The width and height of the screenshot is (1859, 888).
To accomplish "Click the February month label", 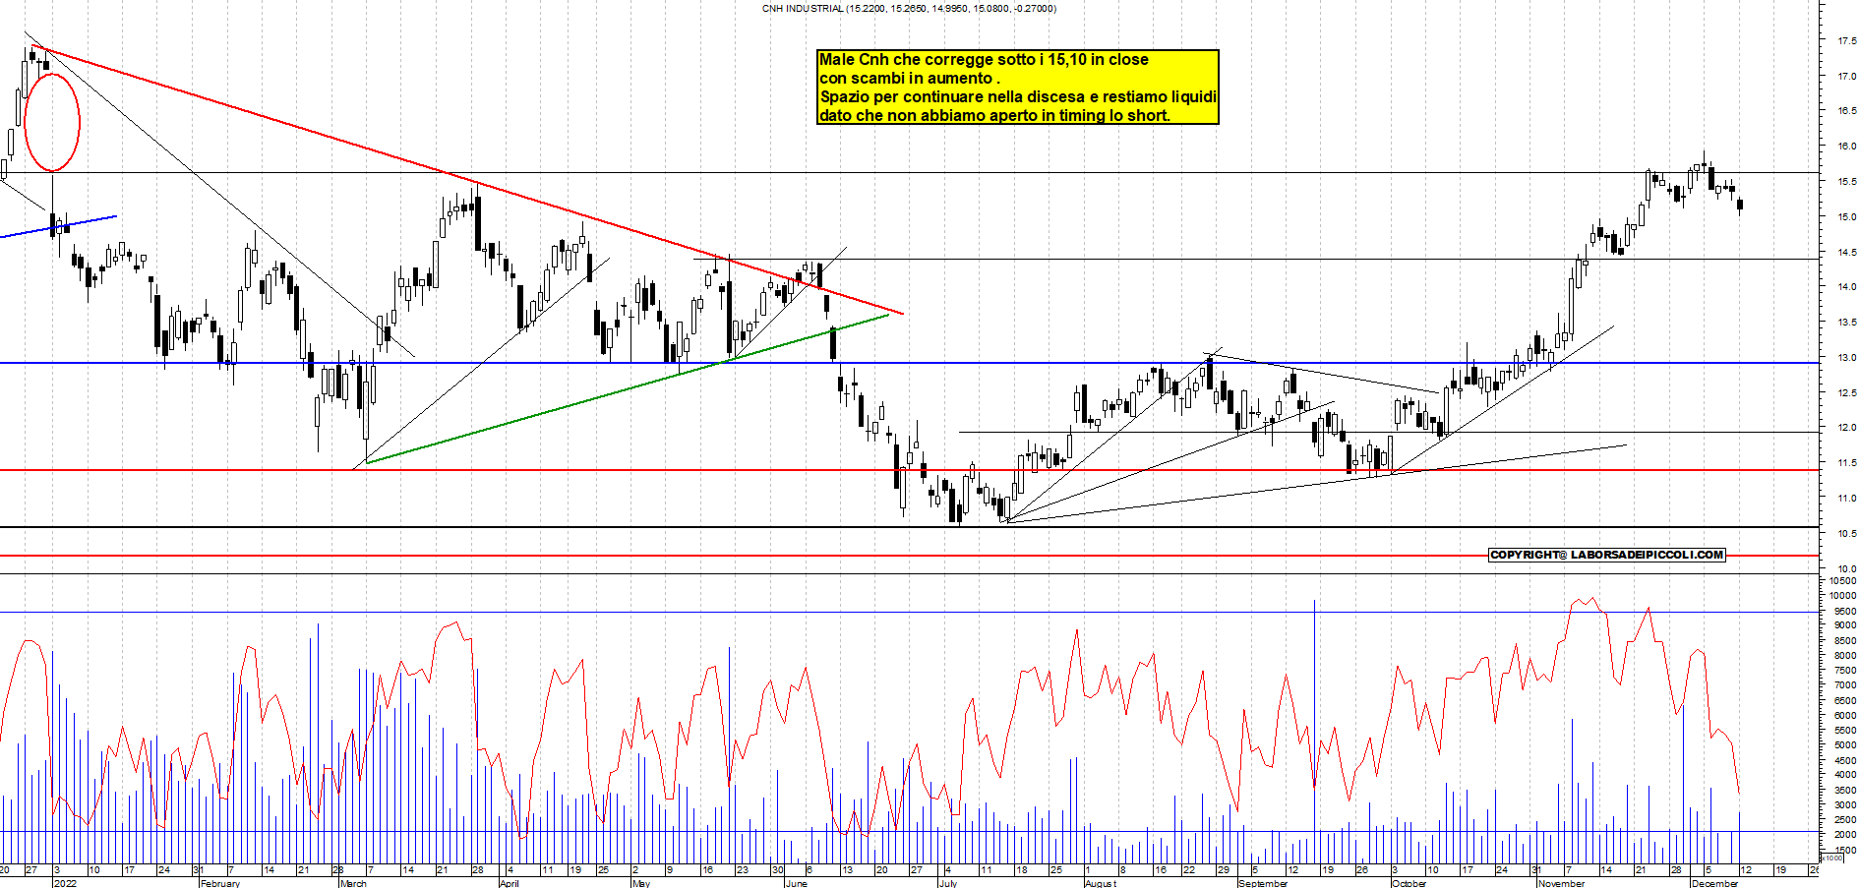I will [x=219, y=883].
